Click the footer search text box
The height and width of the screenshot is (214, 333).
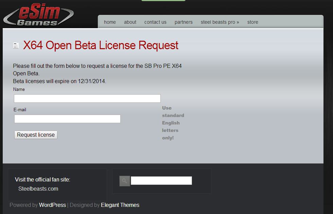(x=161, y=181)
